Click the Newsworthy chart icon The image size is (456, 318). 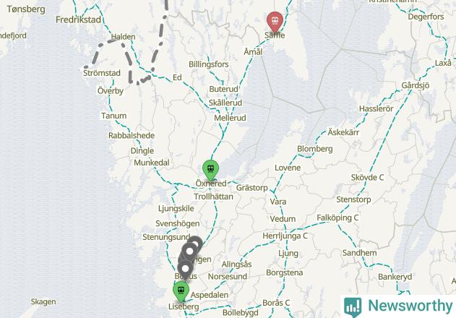[x=353, y=307]
